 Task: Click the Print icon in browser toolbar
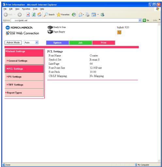pyautogui.click(x=87, y=15)
